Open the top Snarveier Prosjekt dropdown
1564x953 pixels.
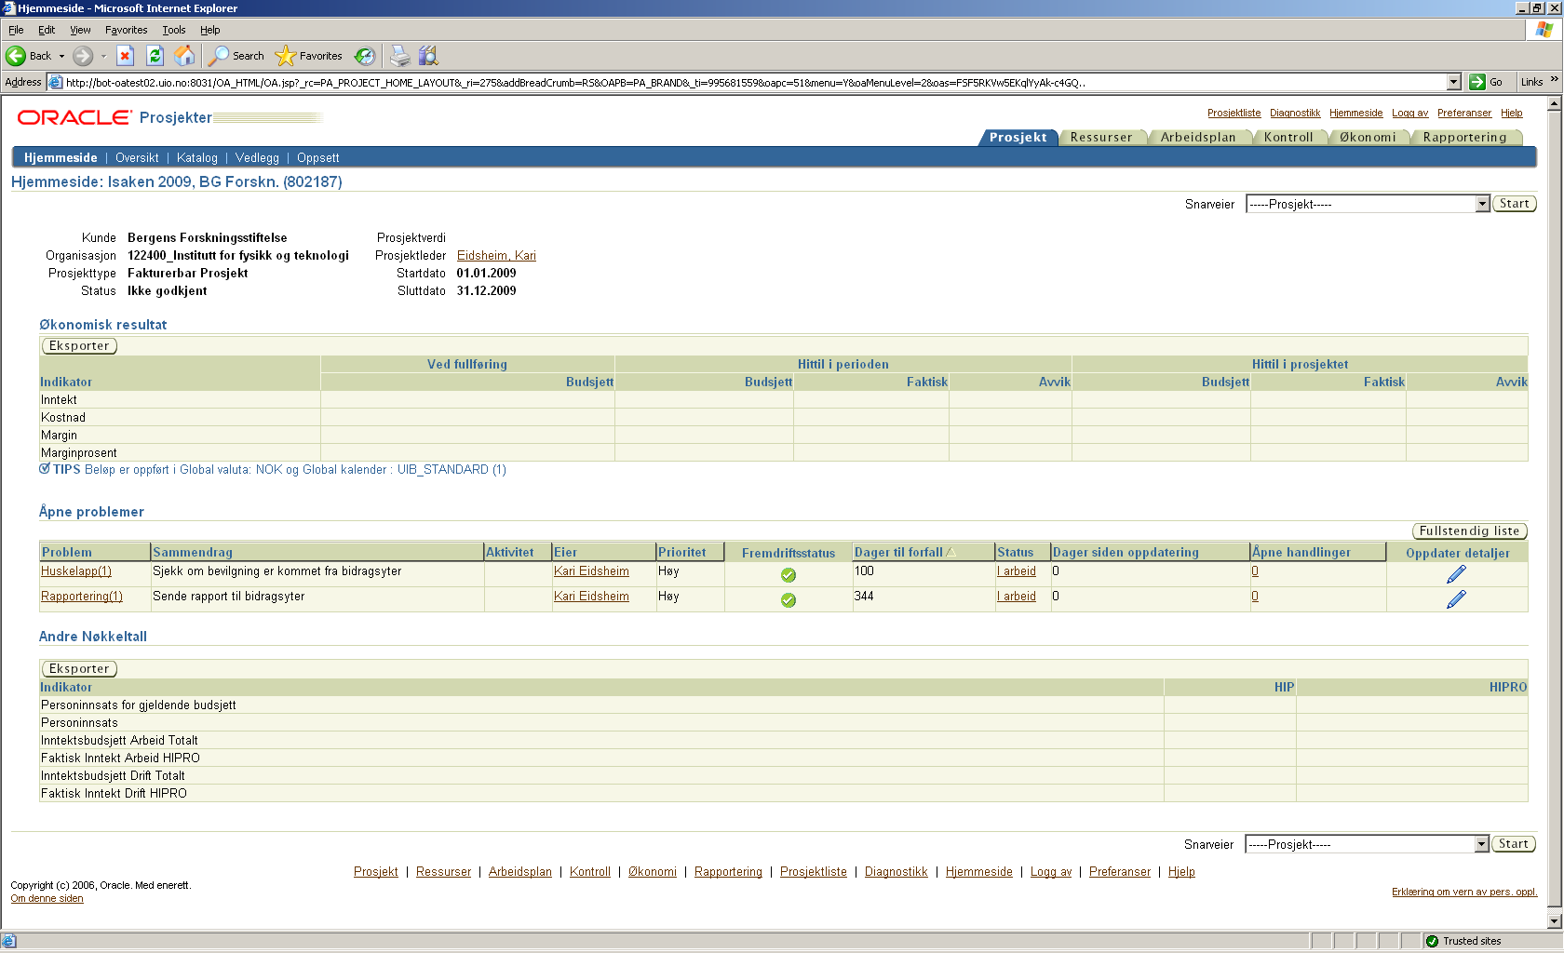pyautogui.click(x=1483, y=204)
